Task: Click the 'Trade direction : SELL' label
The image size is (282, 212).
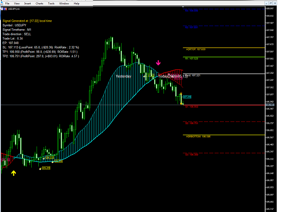Action: point(17,34)
